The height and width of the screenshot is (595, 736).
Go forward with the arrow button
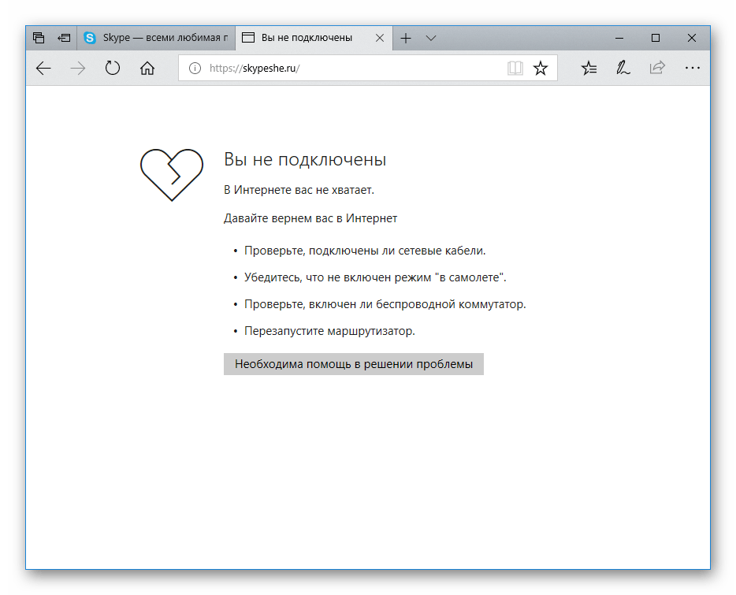click(x=78, y=68)
